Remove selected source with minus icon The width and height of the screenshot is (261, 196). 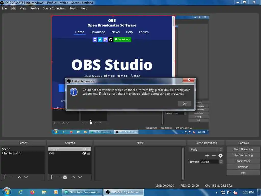pos(58,177)
